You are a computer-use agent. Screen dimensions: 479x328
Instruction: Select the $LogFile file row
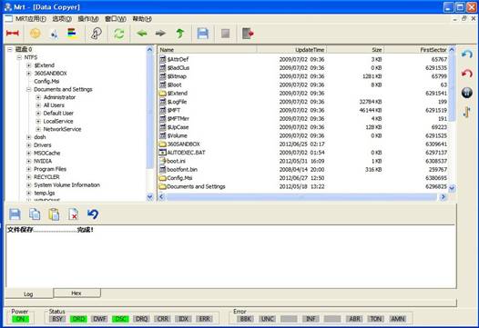click(x=303, y=102)
